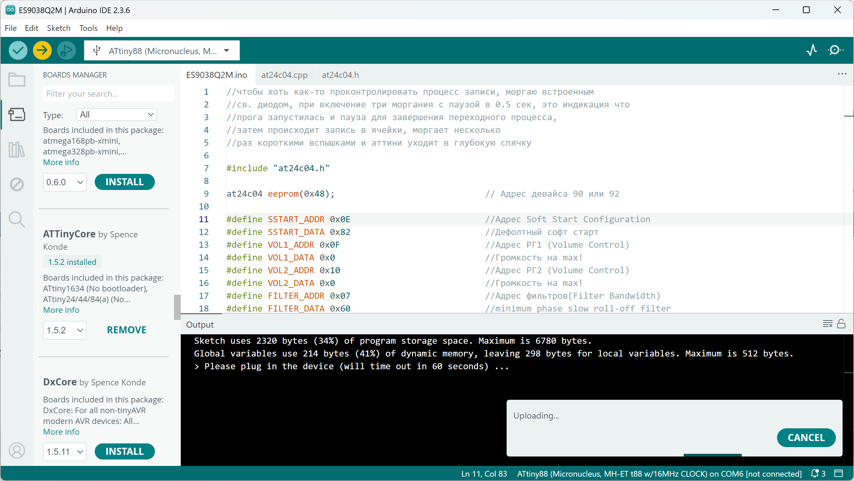The width and height of the screenshot is (854, 481).
Task: Open the Sketchbook folder sidebar
Action: point(16,80)
